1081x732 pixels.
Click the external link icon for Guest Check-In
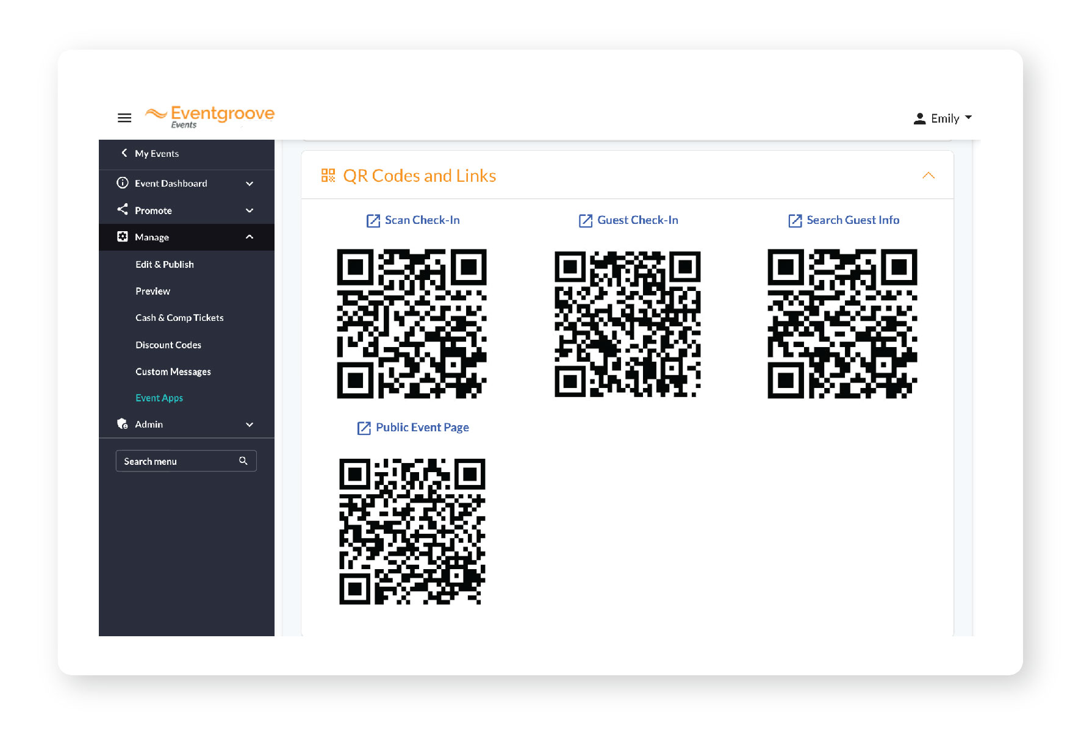586,221
